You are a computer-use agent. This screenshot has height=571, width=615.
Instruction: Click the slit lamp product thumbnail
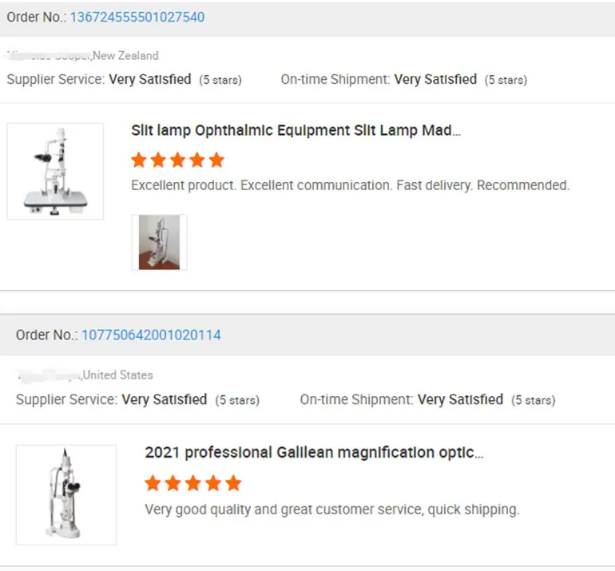click(x=55, y=171)
